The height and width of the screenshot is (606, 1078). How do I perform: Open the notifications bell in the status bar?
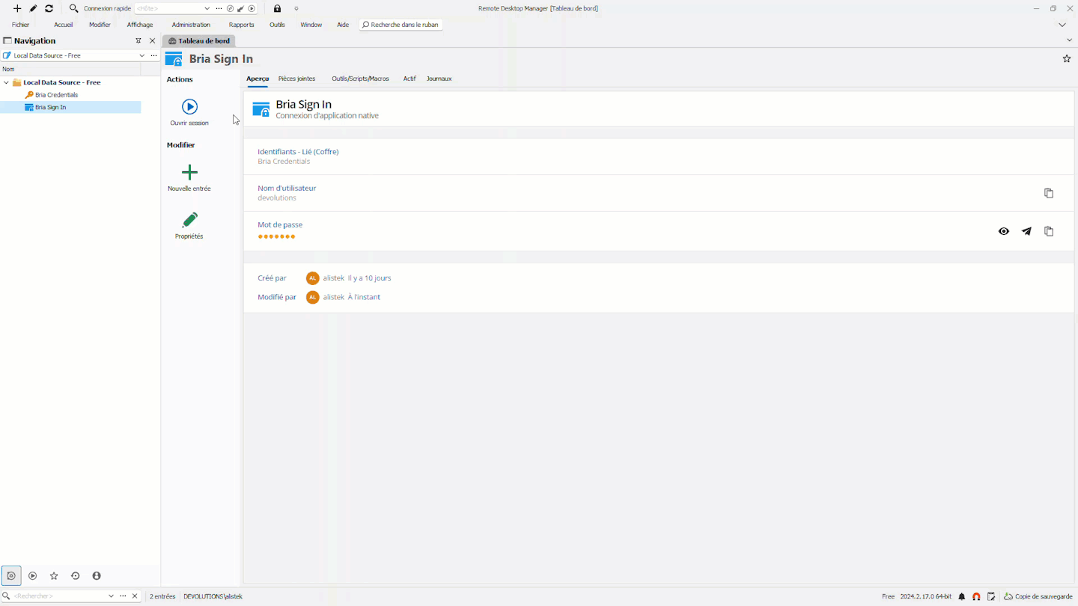click(962, 596)
